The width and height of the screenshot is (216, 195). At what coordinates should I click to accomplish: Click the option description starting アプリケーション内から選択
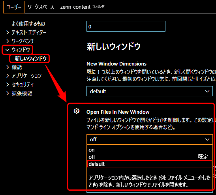click(150, 181)
